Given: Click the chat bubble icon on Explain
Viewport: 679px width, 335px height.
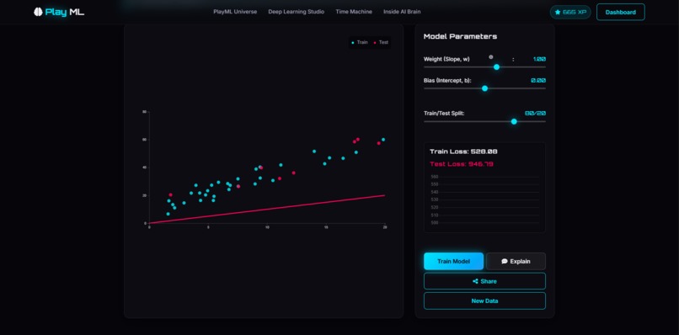Looking at the screenshot, I should [x=505, y=262].
